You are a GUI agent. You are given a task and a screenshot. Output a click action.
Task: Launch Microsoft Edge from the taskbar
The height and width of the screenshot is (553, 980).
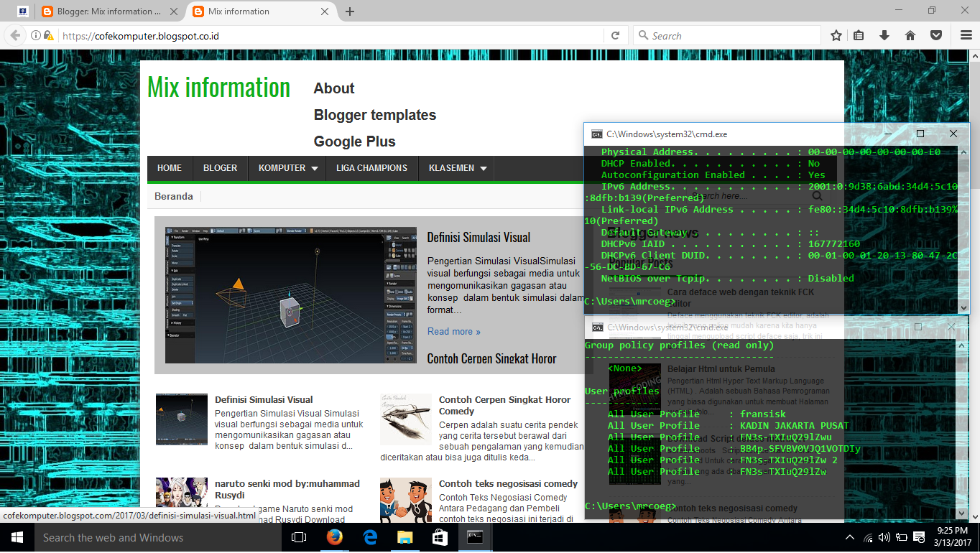370,537
